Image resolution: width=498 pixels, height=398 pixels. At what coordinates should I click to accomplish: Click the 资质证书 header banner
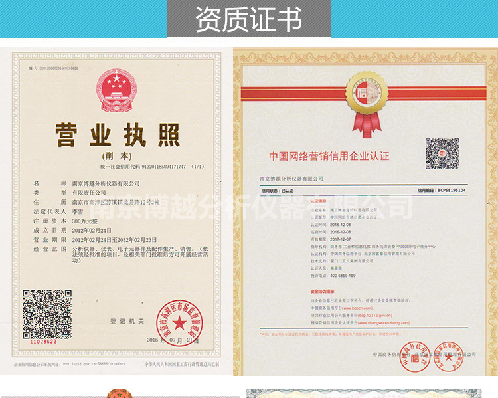click(249, 19)
